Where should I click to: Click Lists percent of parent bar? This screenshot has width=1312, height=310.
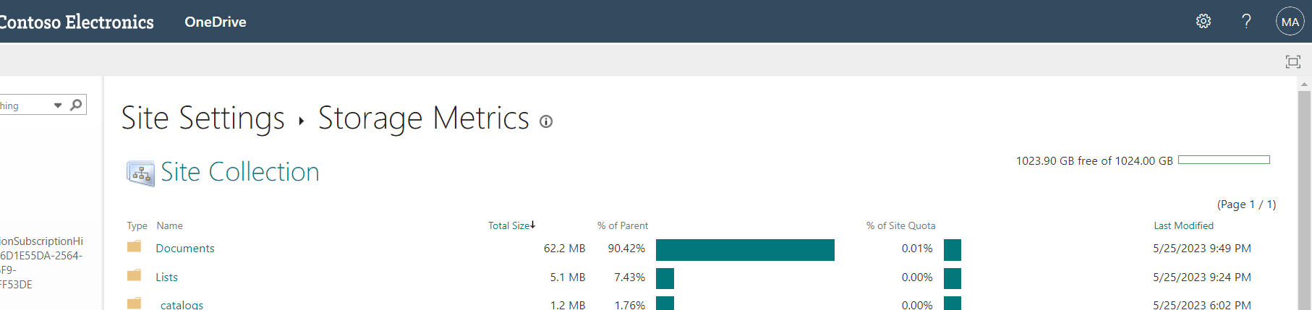pos(665,278)
